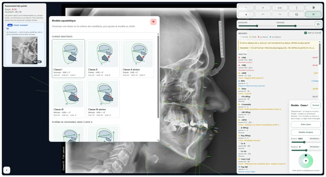Uncheck the 'Sur le cliché' checkbox
326x177 pixels.
[306, 33]
